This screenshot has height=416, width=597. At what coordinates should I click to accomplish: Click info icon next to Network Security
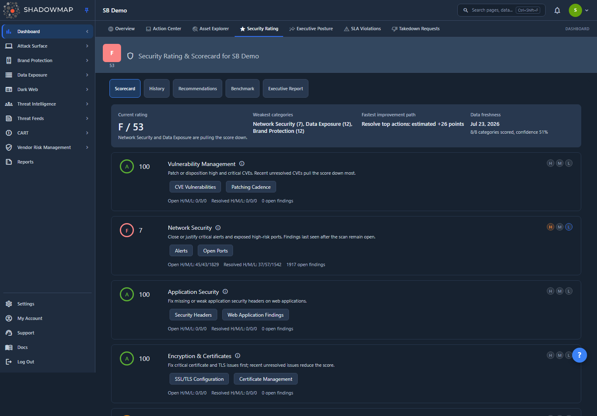point(218,228)
